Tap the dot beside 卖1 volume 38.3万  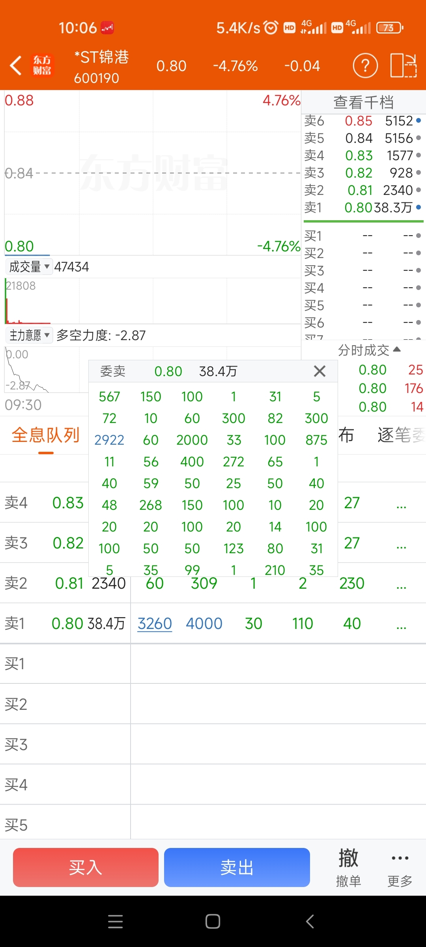(419, 208)
